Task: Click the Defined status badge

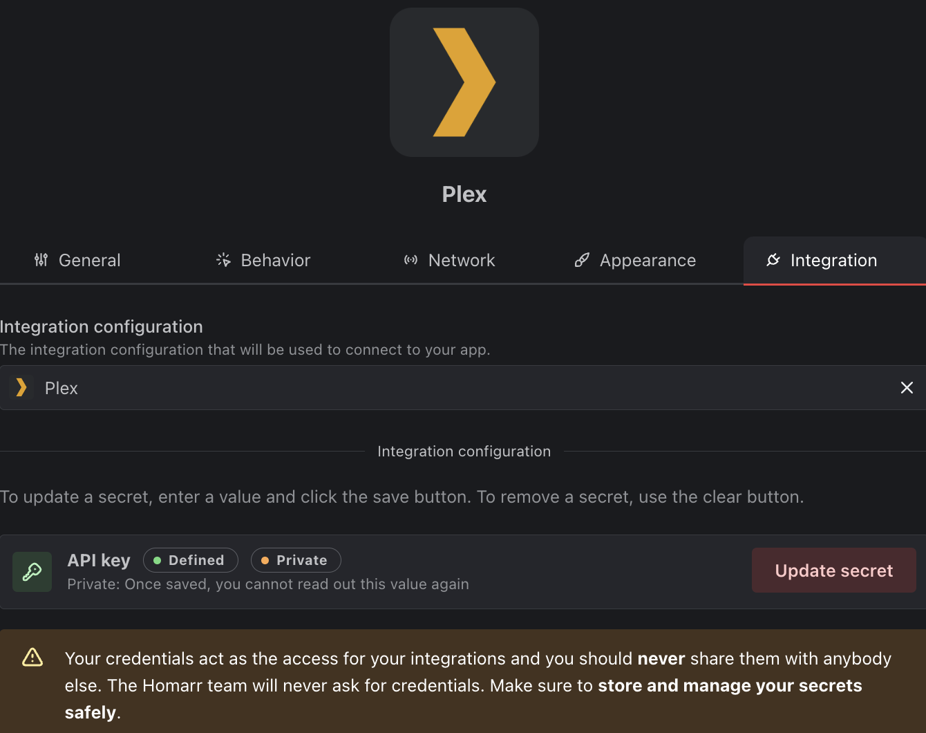Action: click(191, 560)
